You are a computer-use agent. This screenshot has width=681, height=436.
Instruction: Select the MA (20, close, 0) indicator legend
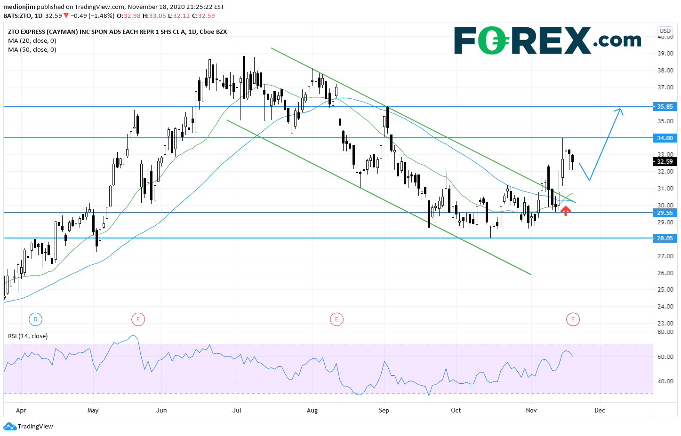32,41
